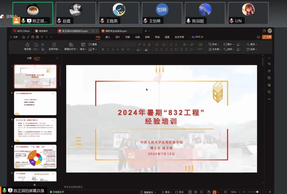Click the 新建幻灯片 new slide icon
The image size is (287, 194).
pyautogui.click(x=71, y=45)
